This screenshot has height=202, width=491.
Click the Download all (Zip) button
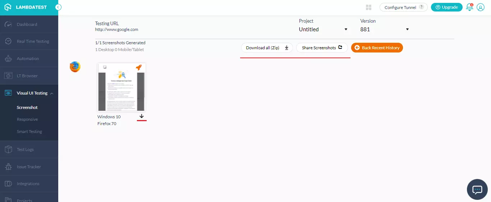tap(267, 48)
